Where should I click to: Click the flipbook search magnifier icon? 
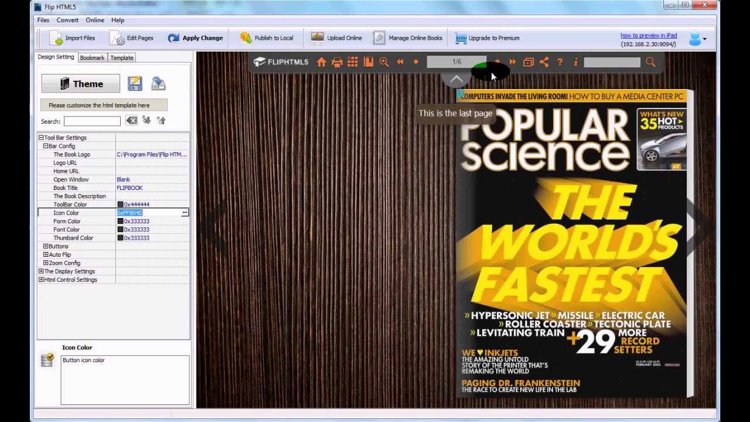click(650, 62)
